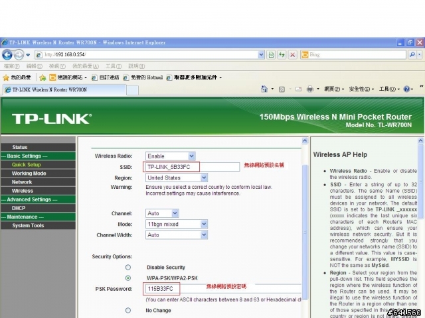The height and width of the screenshot is (318, 425).
Task: Expand the address bar history dropdown
Action: (x=261, y=54)
